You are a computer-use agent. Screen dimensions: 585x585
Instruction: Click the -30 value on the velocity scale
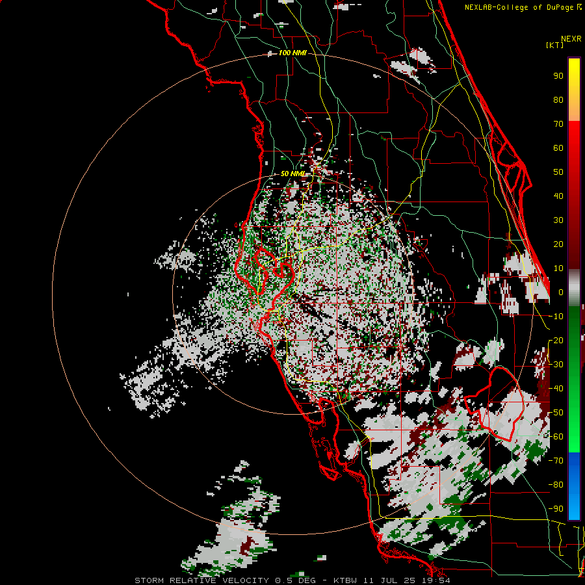556,365
